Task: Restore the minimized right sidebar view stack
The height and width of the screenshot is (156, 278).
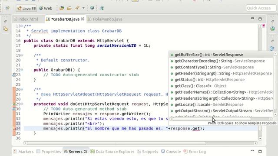Action: tap(272, 21)
